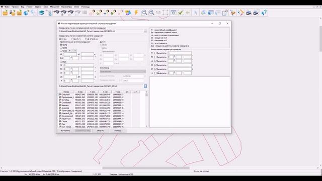Viewport: 322px width, 181px height.
Task: Click the Пашенный row in the points table
Action: click(100, 119)
